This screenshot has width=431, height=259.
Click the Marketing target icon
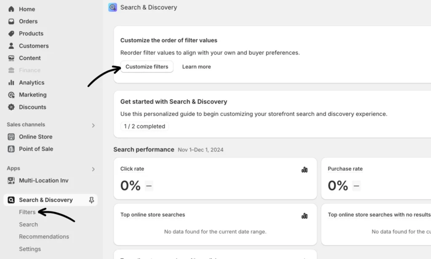(11, 95)
